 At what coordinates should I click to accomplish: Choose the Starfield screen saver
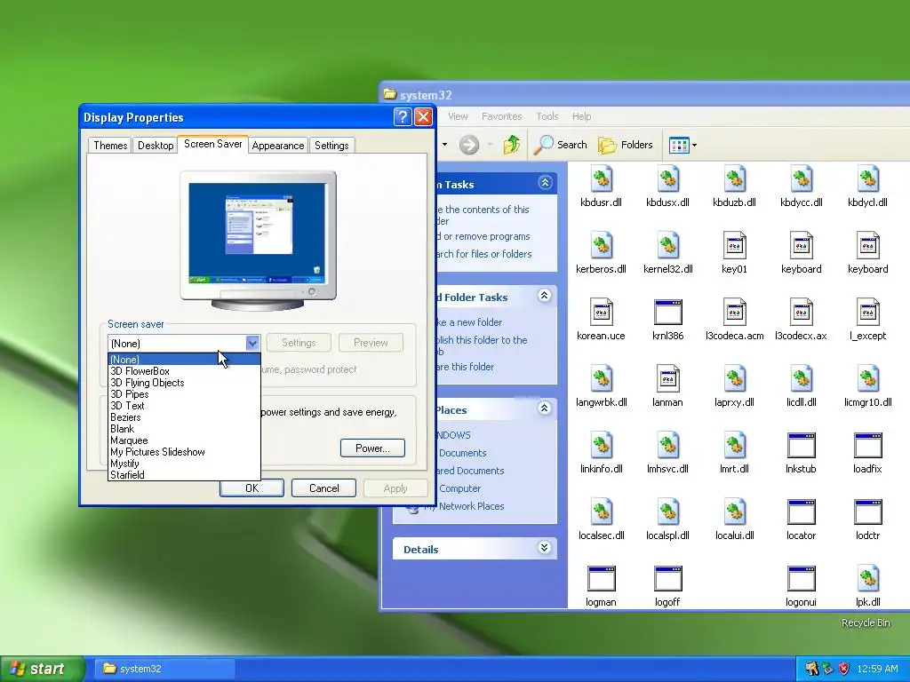[184, 475]
